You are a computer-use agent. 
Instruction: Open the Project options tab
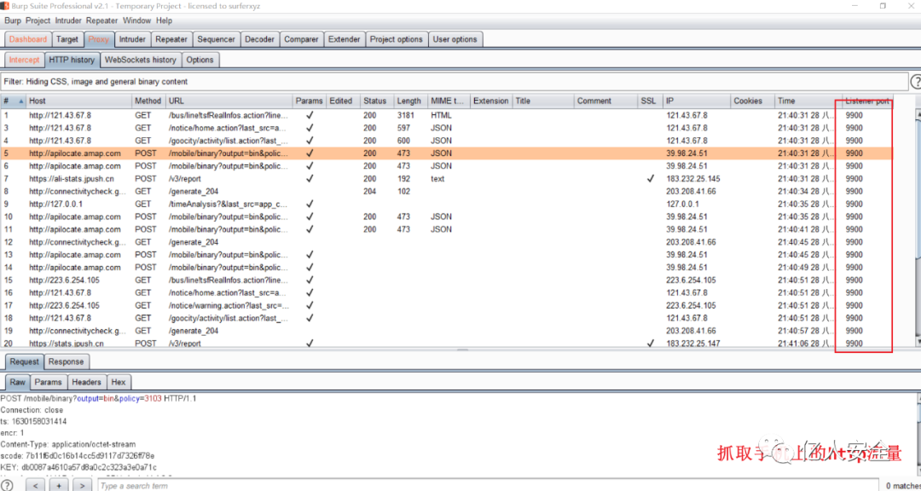coord(397,39)
